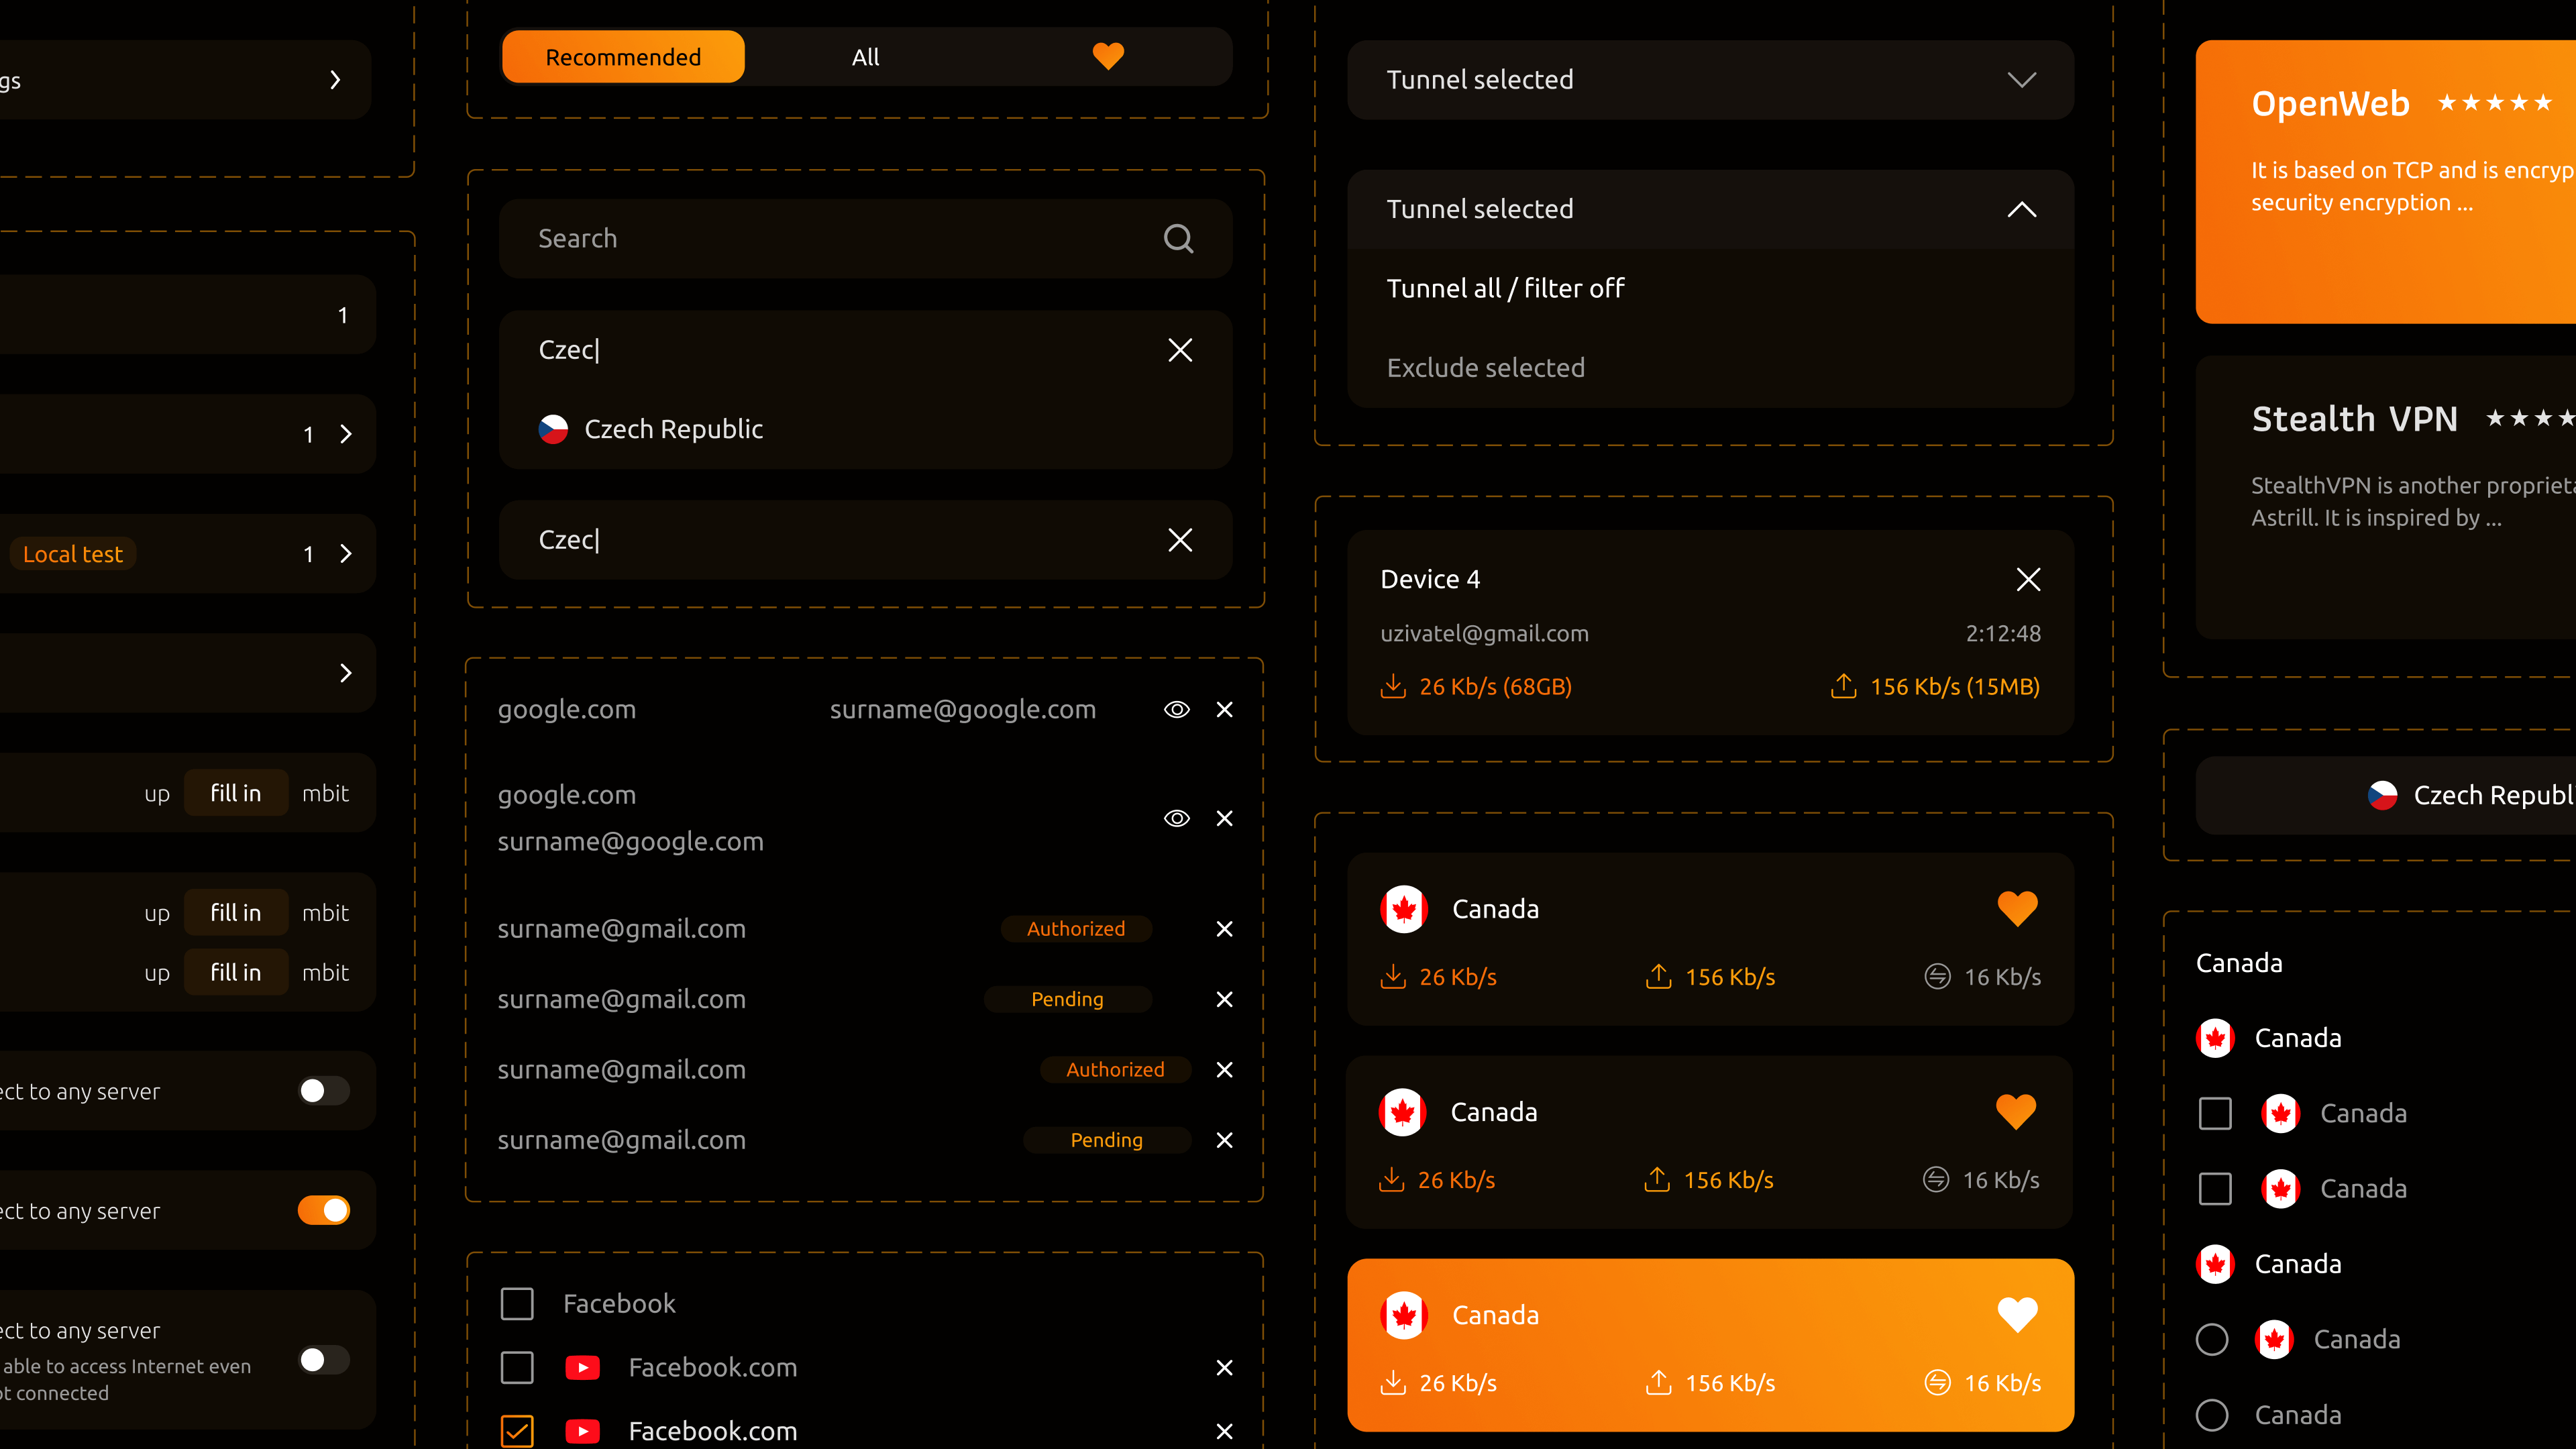Click the Czech Republic flag result
The image size is (2576, 1449).
tap(553, 429)
